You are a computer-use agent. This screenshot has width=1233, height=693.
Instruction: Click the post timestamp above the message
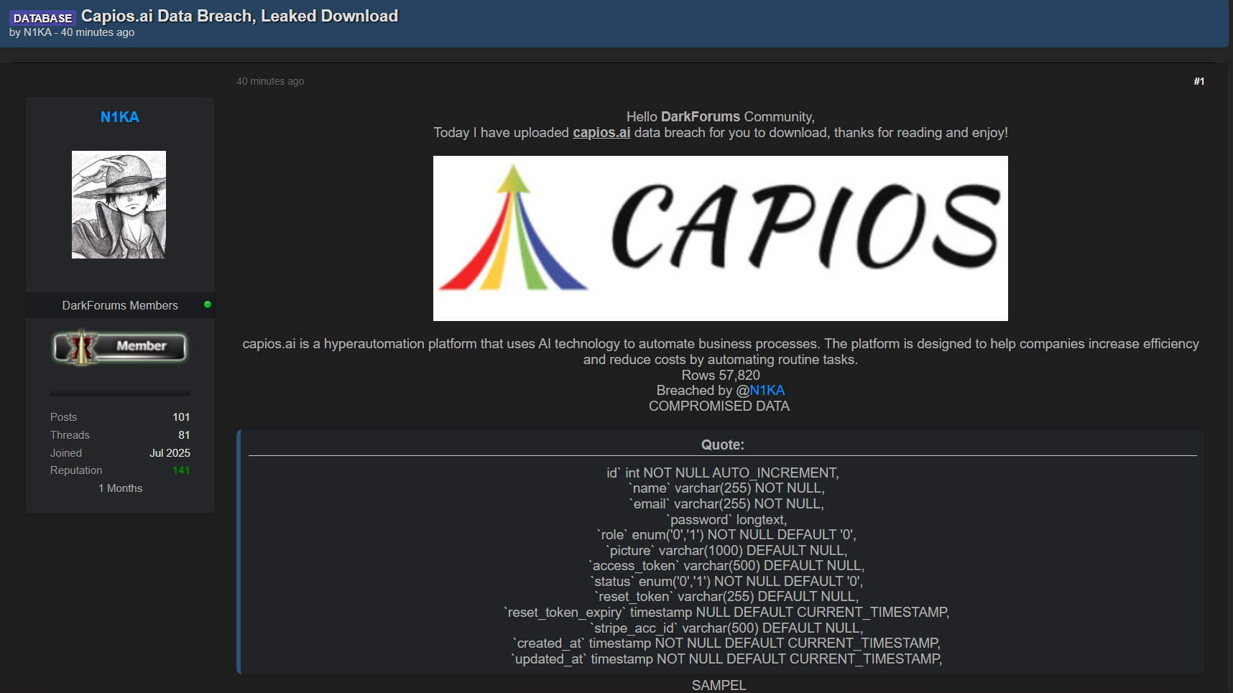click(270, 81)
